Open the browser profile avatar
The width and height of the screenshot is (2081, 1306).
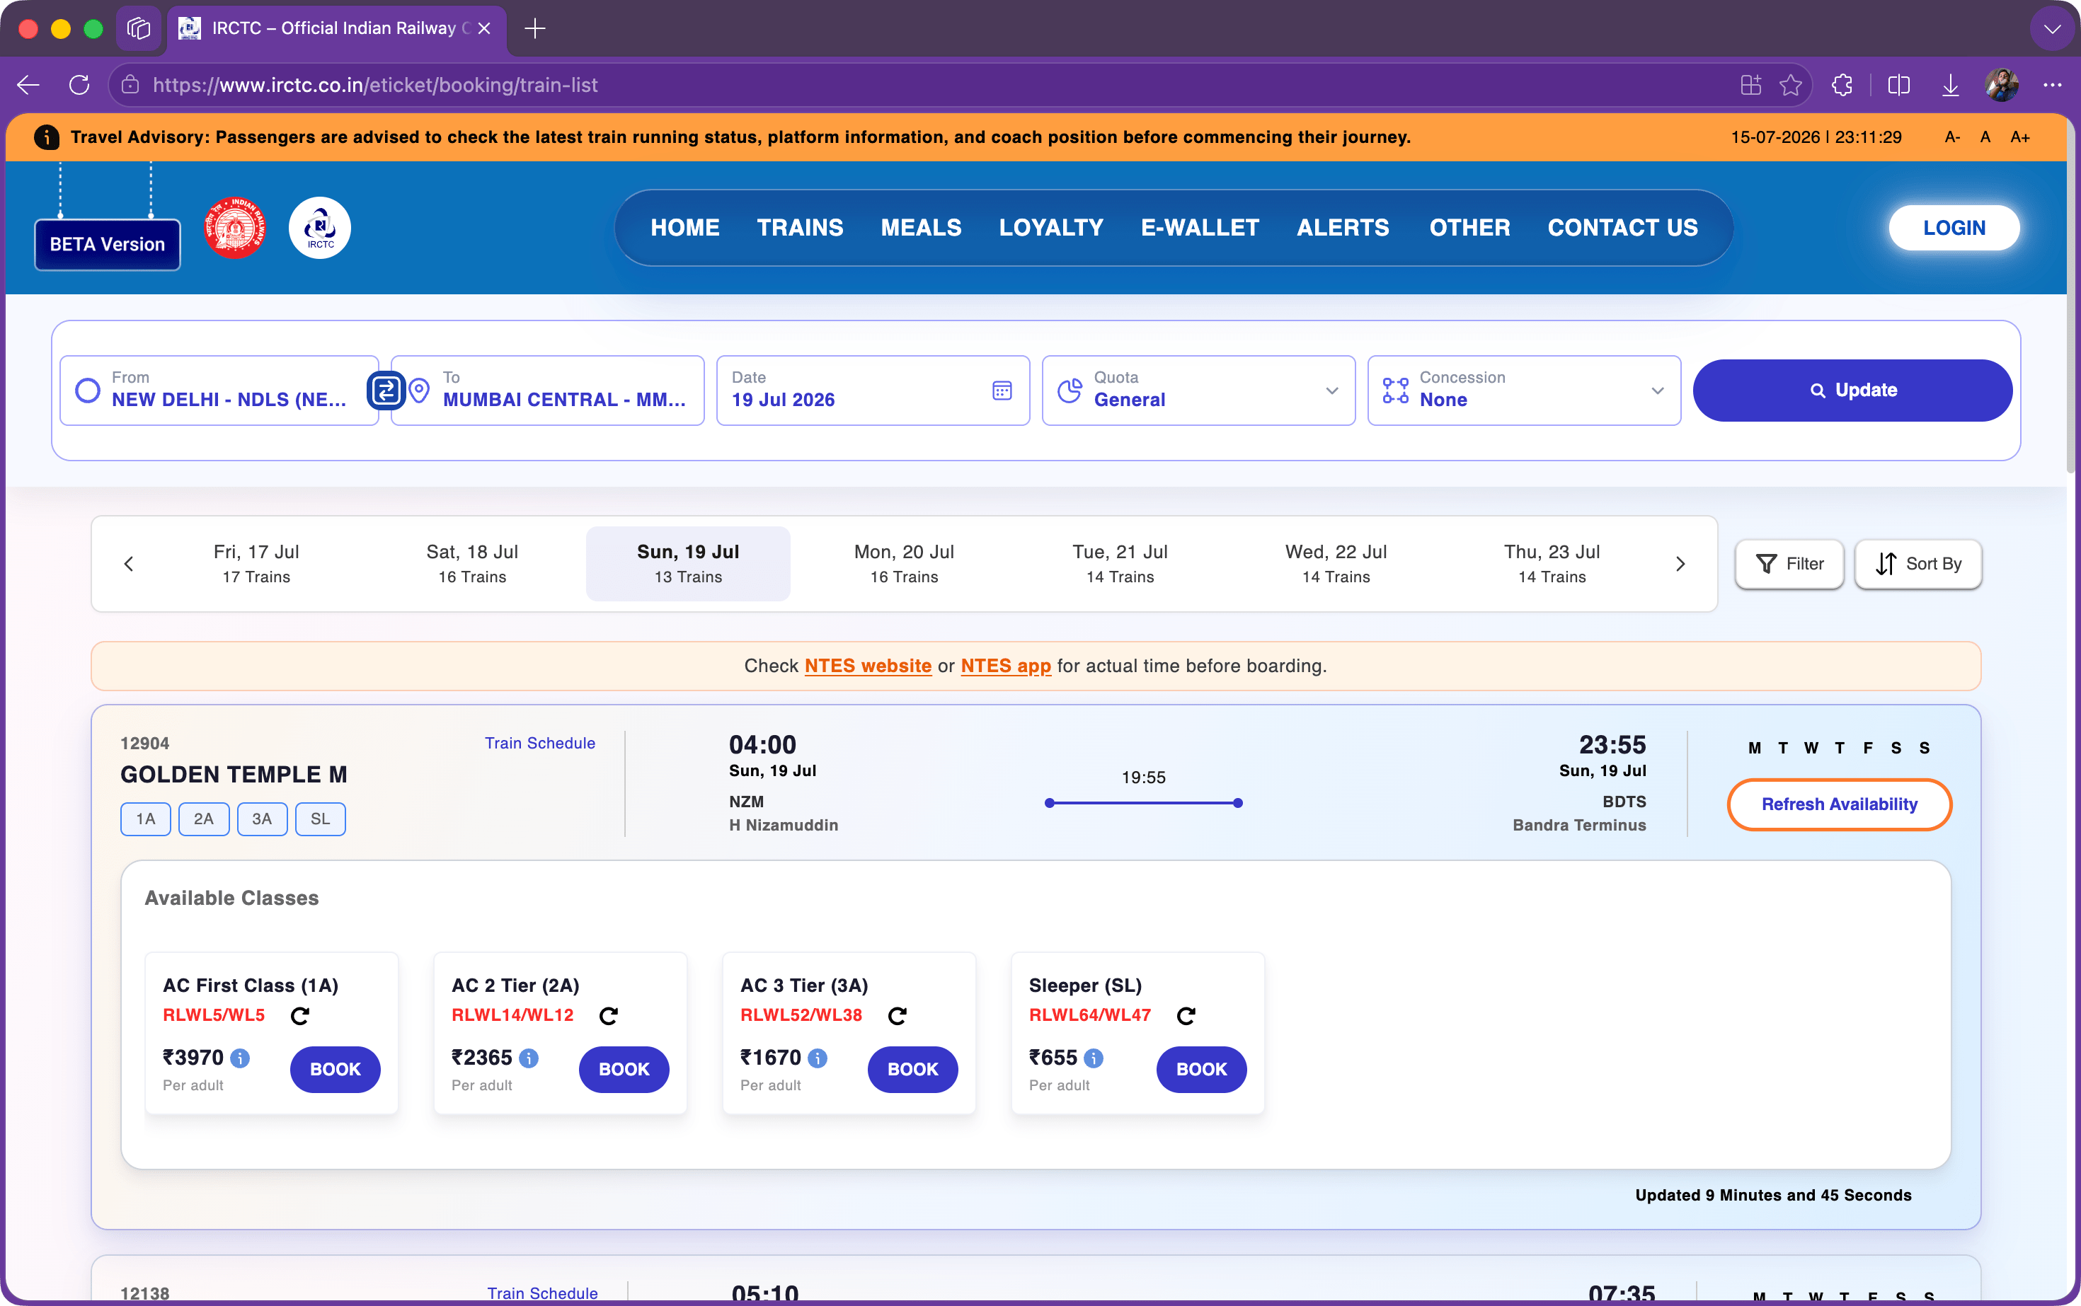[2002, 85]
